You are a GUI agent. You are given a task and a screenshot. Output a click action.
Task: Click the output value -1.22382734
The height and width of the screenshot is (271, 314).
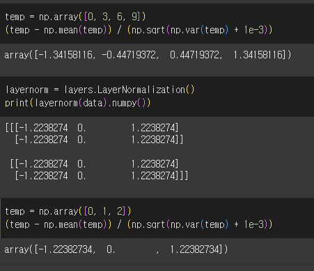(x=65, y=249)
